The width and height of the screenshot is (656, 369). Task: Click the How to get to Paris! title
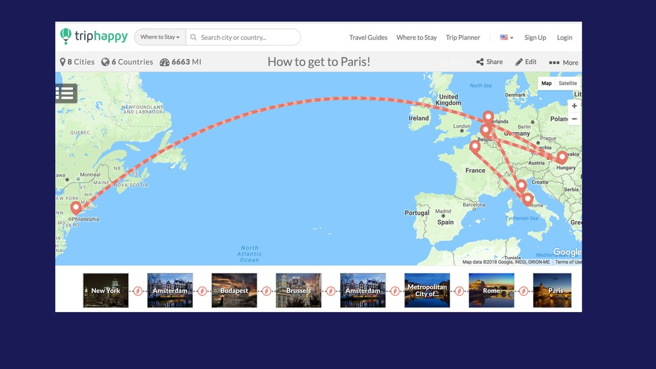(319, 61)
